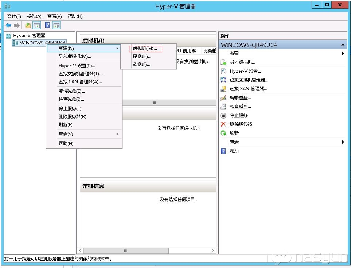Choose 新建(N) in the context menu
Image resolution: width=351 pixels, height=268 pixels.
click(x=84, y=48)
